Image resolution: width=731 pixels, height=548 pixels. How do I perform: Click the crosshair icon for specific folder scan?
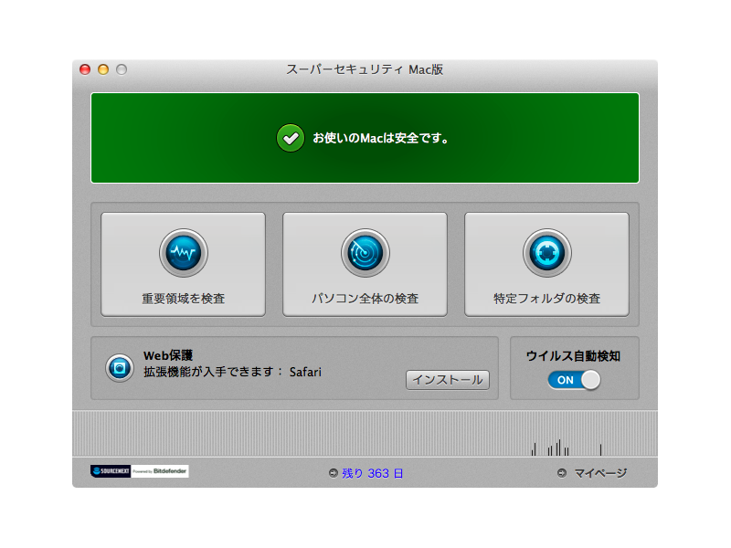546,253
